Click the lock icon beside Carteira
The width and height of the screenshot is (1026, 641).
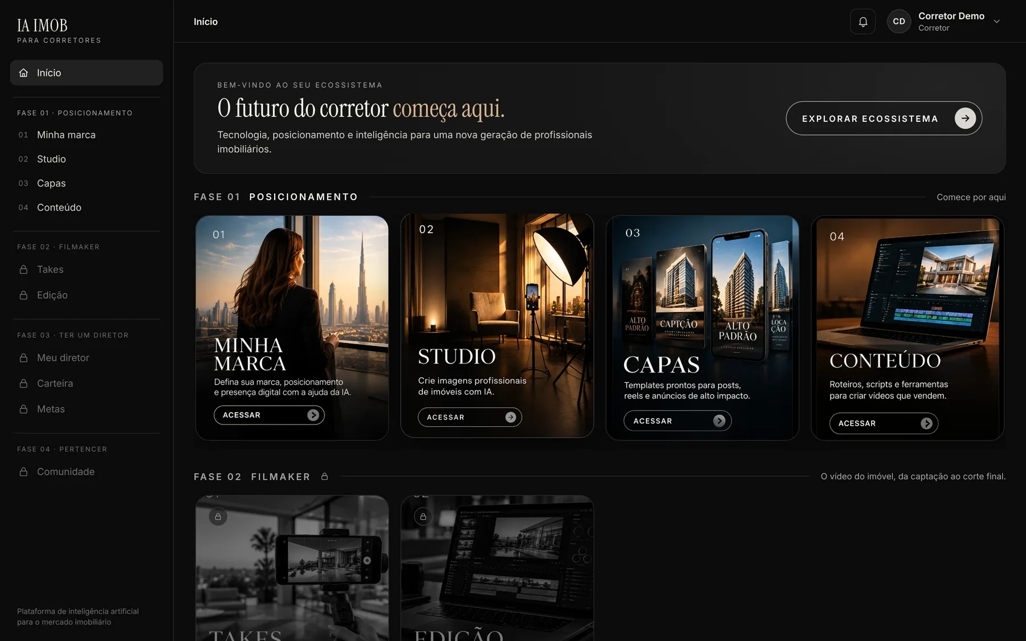click(23, 383)
